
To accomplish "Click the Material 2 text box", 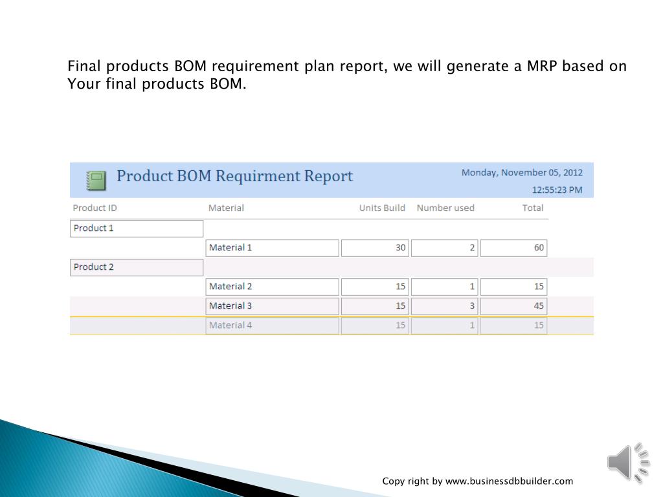I will pyautogui.click(x=272, y=287).
